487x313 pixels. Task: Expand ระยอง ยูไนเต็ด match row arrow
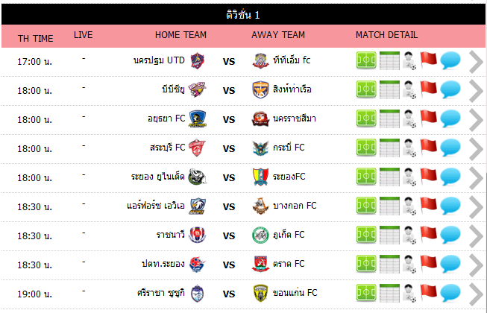[476, 178]
